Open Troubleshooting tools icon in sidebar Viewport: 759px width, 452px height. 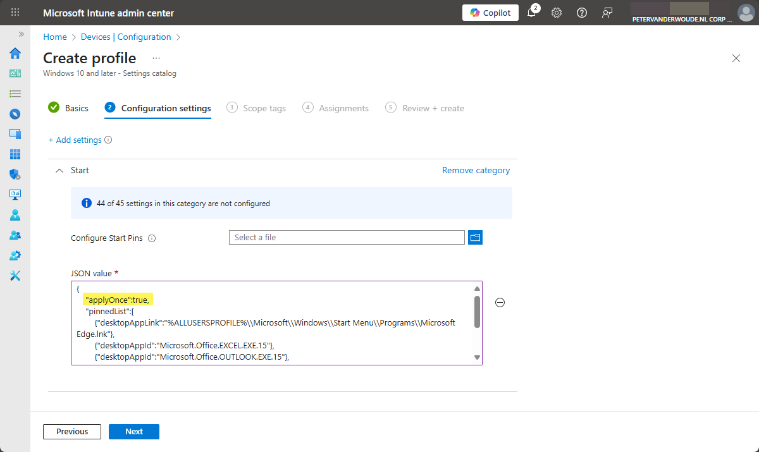(x=15, y=276)
